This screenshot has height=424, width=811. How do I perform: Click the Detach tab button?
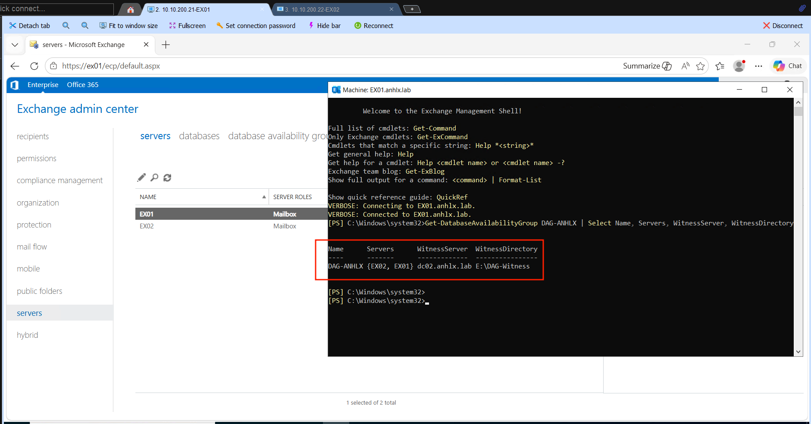click(x=30, y=26)
